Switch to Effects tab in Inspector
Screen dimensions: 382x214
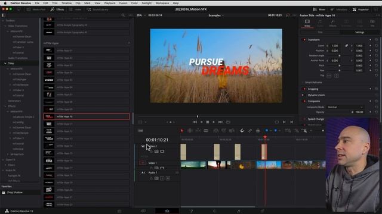pos(332,23)
